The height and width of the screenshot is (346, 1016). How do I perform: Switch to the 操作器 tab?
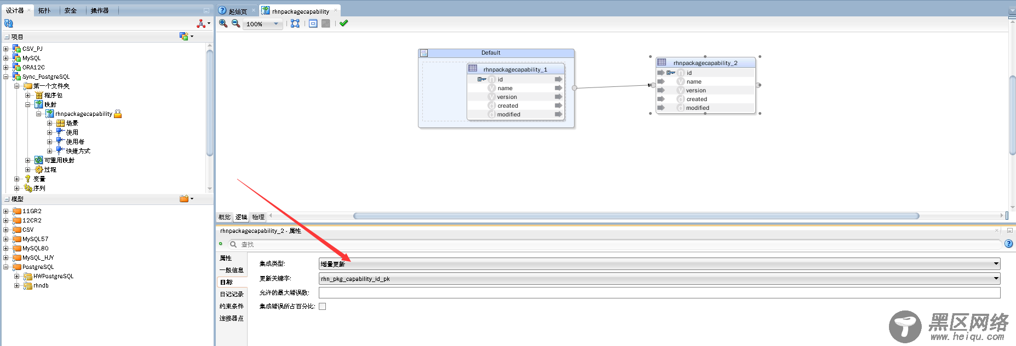click(x=100, y=10)
